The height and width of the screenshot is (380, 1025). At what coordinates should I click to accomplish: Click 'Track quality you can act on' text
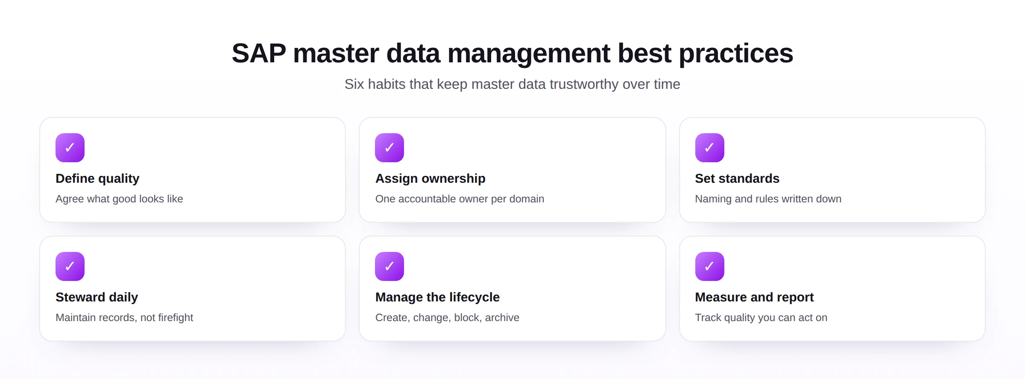pos(761,318)
